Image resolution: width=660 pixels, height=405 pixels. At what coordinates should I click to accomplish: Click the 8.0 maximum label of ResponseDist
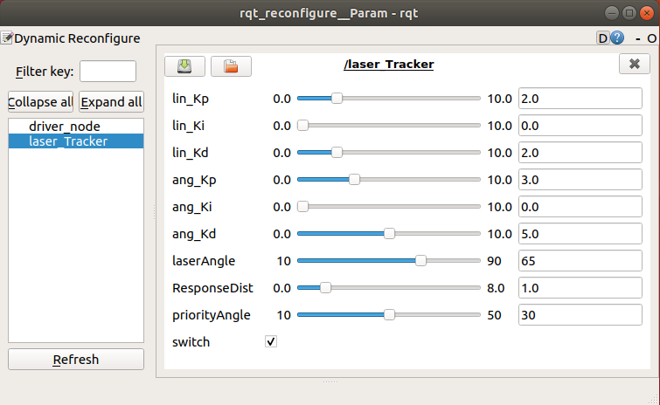tap(496, 288)
